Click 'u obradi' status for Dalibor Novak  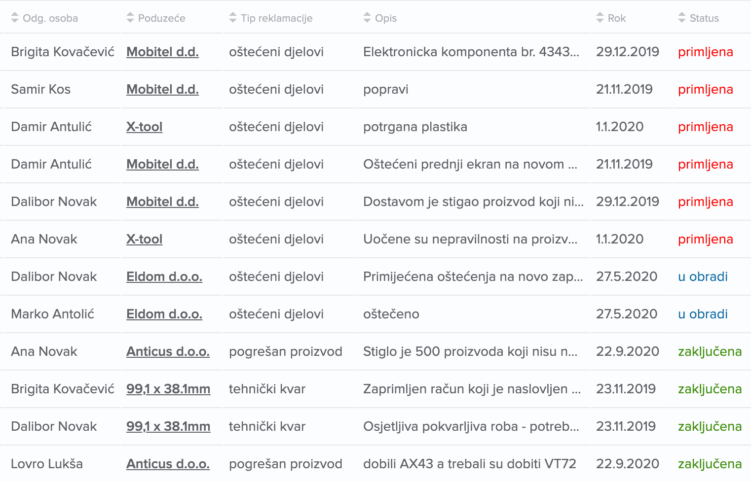703,276
